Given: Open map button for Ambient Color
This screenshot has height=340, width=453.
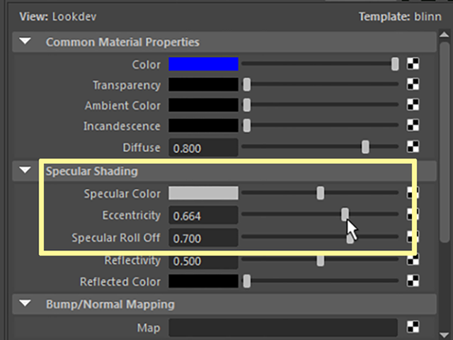Looking at the screenshot, I should (x=413, y=105).
